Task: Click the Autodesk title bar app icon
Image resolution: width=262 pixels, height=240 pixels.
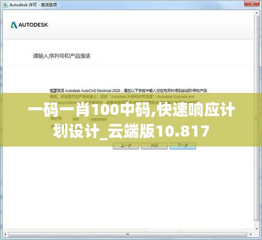Action: [x=5, y=5]
